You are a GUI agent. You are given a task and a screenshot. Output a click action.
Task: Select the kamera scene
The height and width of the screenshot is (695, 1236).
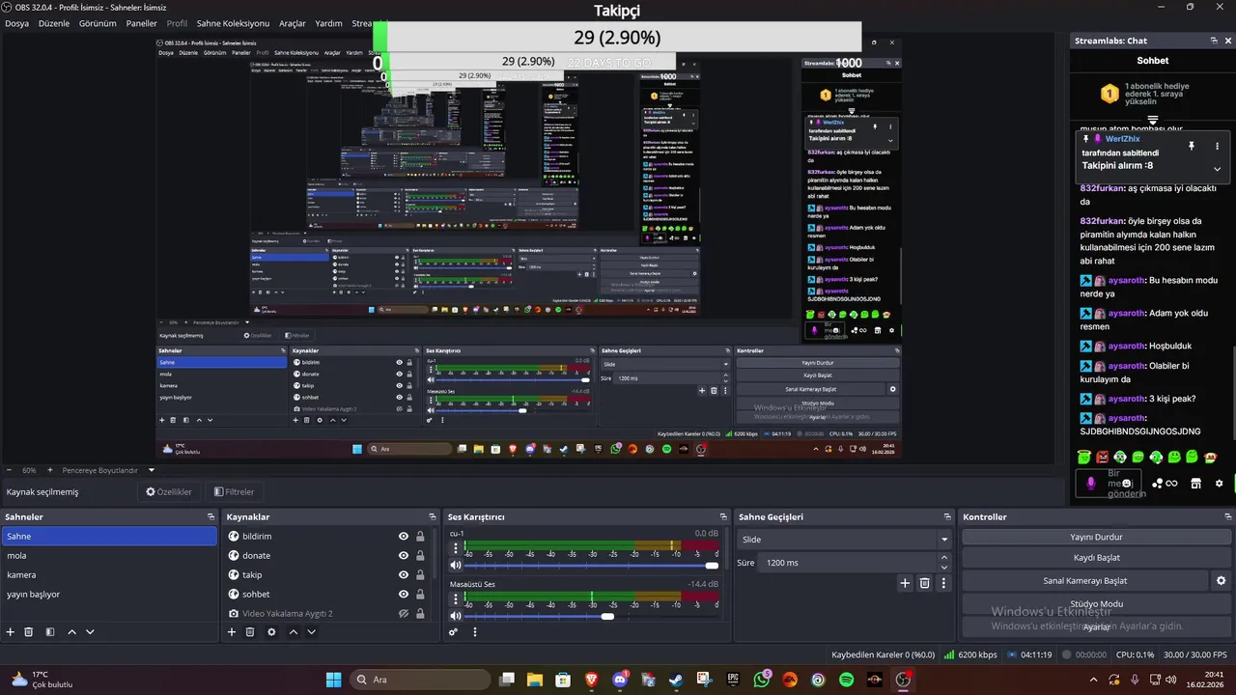(109, 575)
